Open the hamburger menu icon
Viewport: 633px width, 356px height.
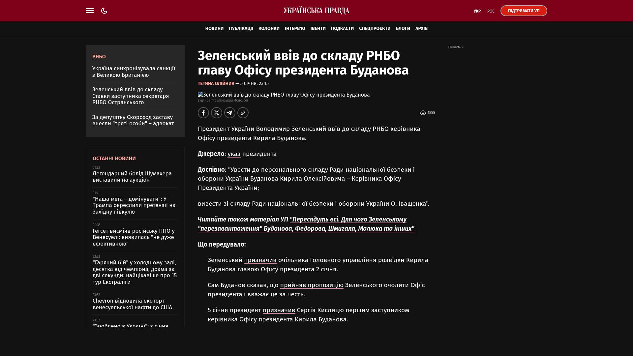90,11
